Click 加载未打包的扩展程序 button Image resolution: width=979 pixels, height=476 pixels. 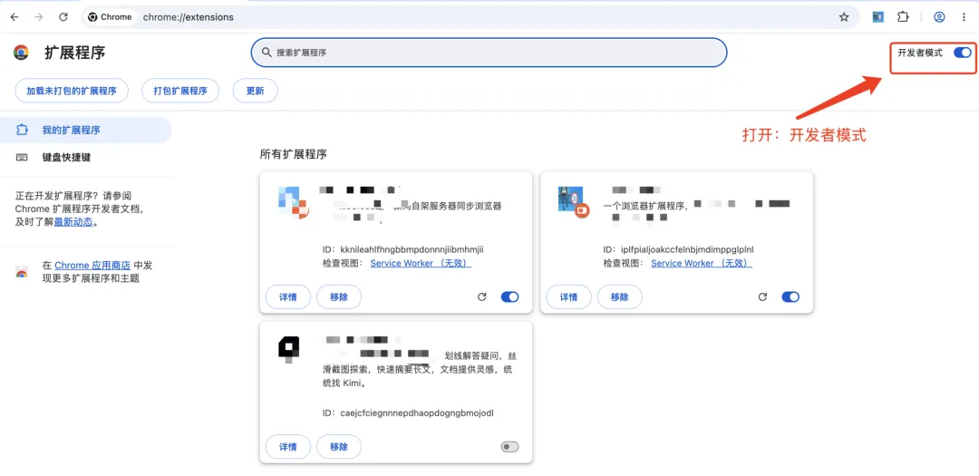[72, 91]
